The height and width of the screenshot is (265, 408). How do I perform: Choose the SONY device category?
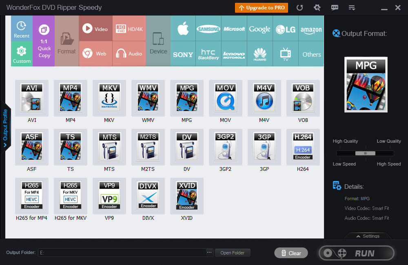click(183, 53)
